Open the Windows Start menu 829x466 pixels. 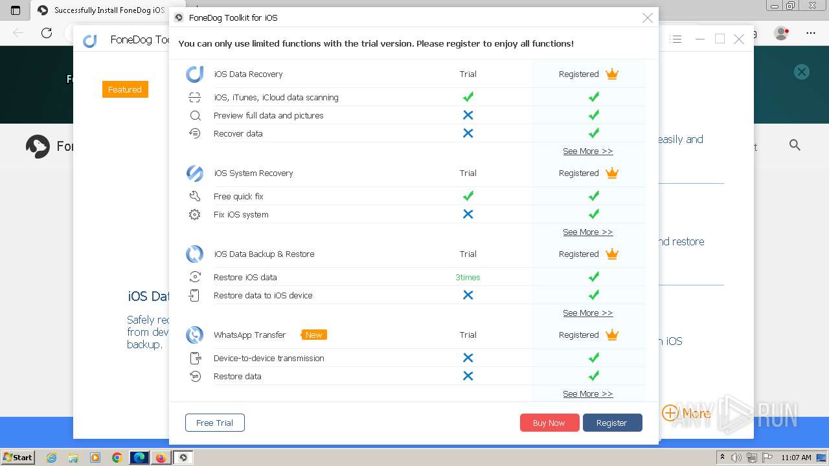coord(18,458)
